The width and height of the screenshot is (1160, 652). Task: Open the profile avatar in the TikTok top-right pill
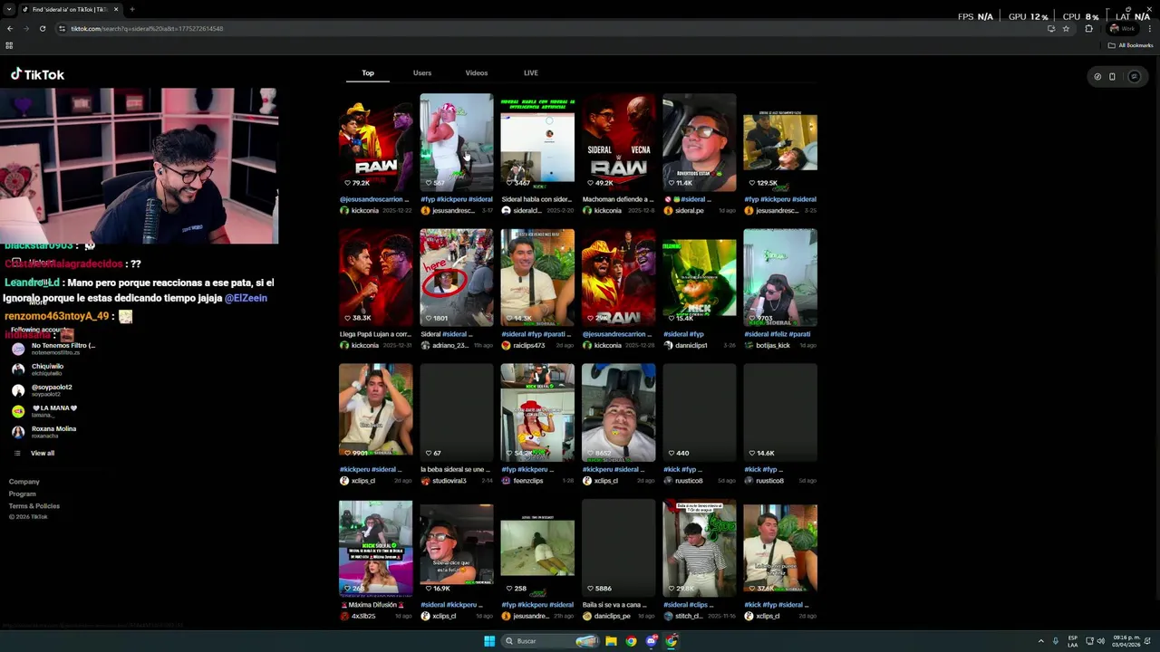[1134, 77]
